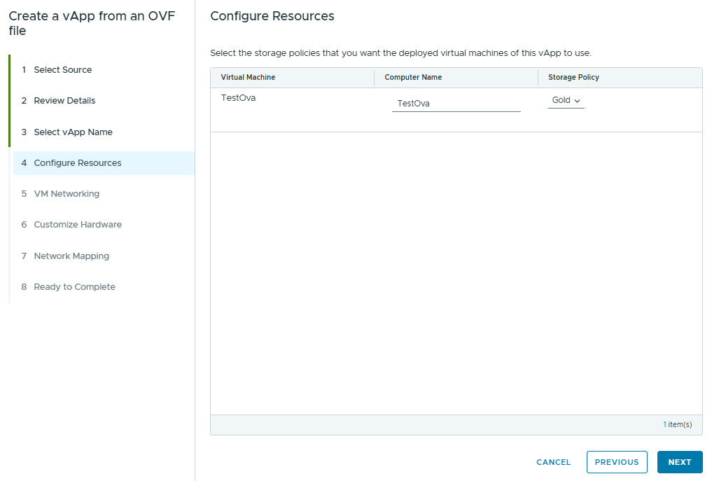Click the Computer Name column header
The width and height of the screenshot is (712, 481).
coord(413,78)
